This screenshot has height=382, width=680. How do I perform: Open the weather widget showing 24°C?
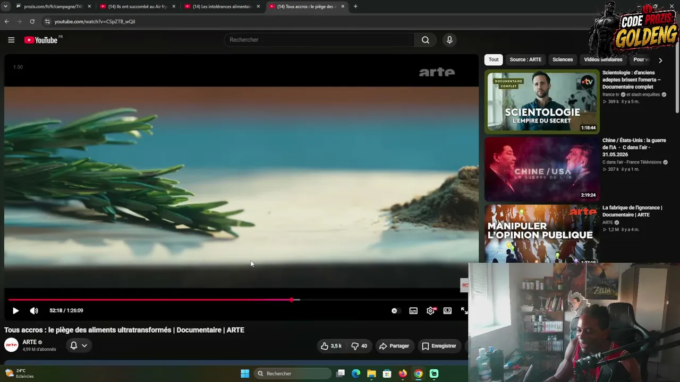tap(20, 374)
